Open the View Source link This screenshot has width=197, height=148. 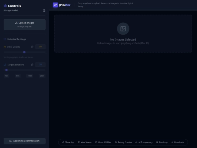coord(85,142)
